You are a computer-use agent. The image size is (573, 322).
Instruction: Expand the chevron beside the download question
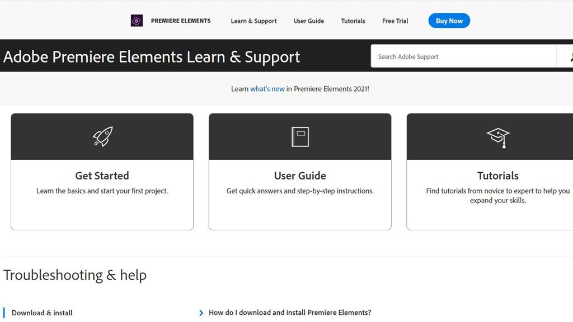coord(201,313)
